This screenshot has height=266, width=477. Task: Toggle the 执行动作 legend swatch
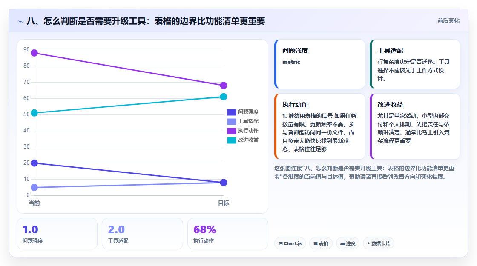[232, 131]
